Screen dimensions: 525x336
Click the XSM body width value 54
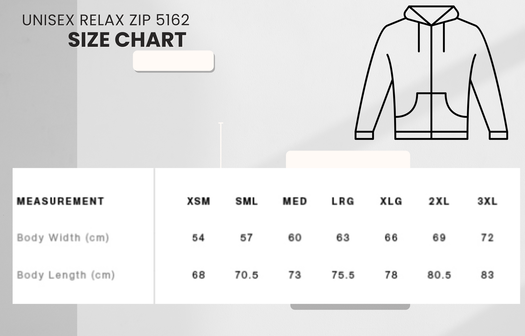[198, 238]
